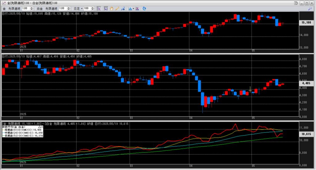Collapse the moving average legend with triangle
Screen dimensions: 316x170
pyautogui.click(x=39, y=127)
